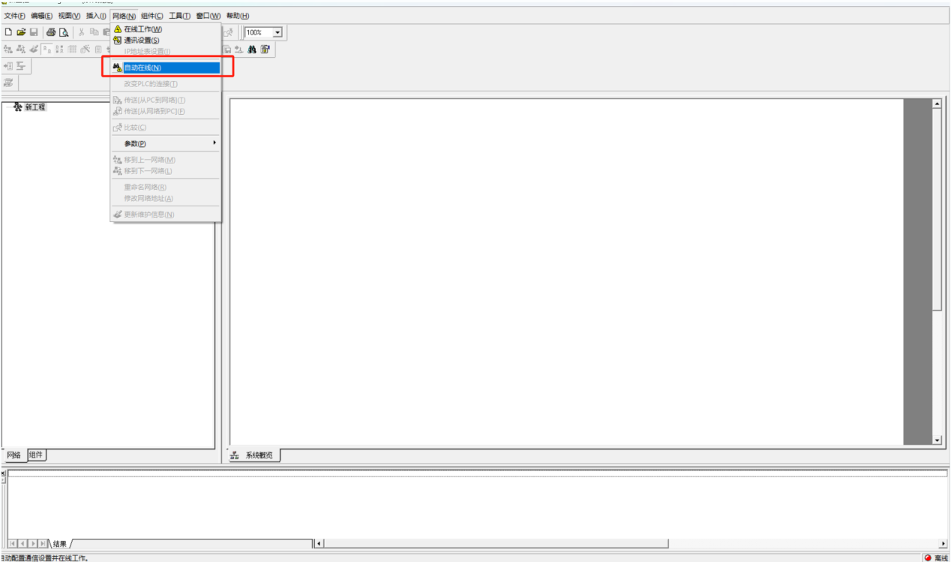Click 移到下一网络(L) menu entry
The height and width of the screenshot is (562, 951).
[166, 171]
